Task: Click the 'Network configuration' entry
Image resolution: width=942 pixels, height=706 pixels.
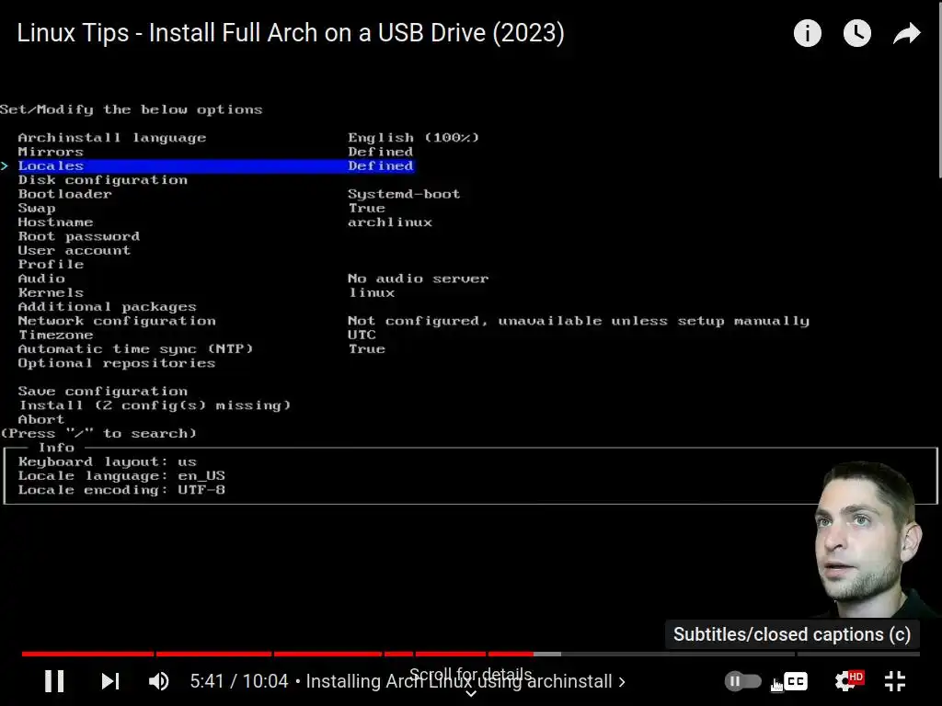Action: pos(117,321)
